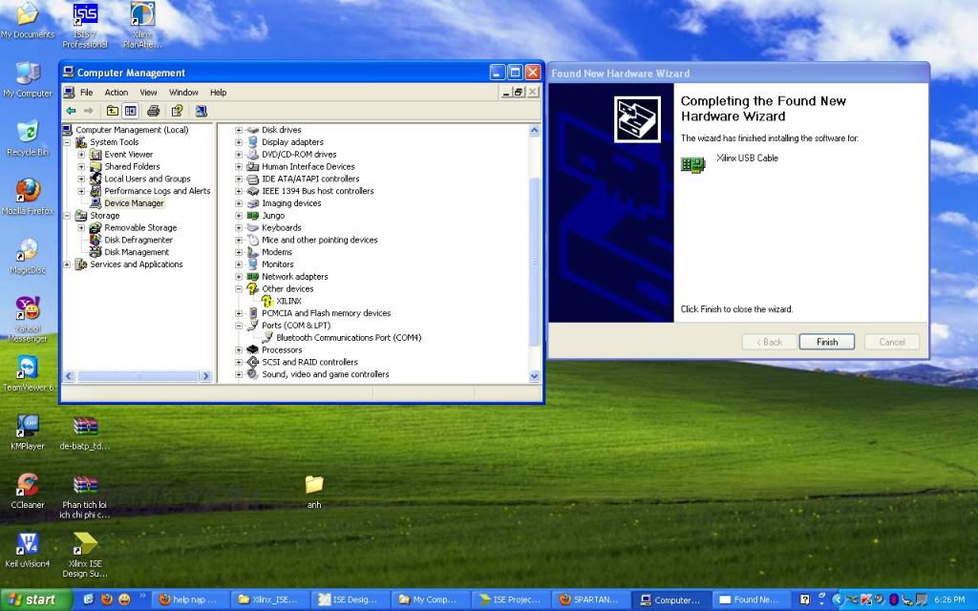This screenshot has height=611, width=978.
Task: Click the Up one level folder icon
Action: pos(113,111)
